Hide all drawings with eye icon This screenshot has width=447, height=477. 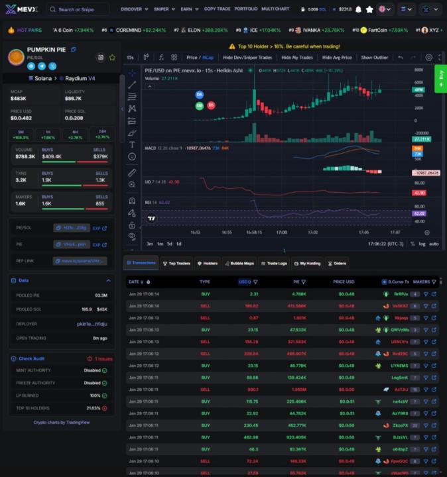point(132,236)
